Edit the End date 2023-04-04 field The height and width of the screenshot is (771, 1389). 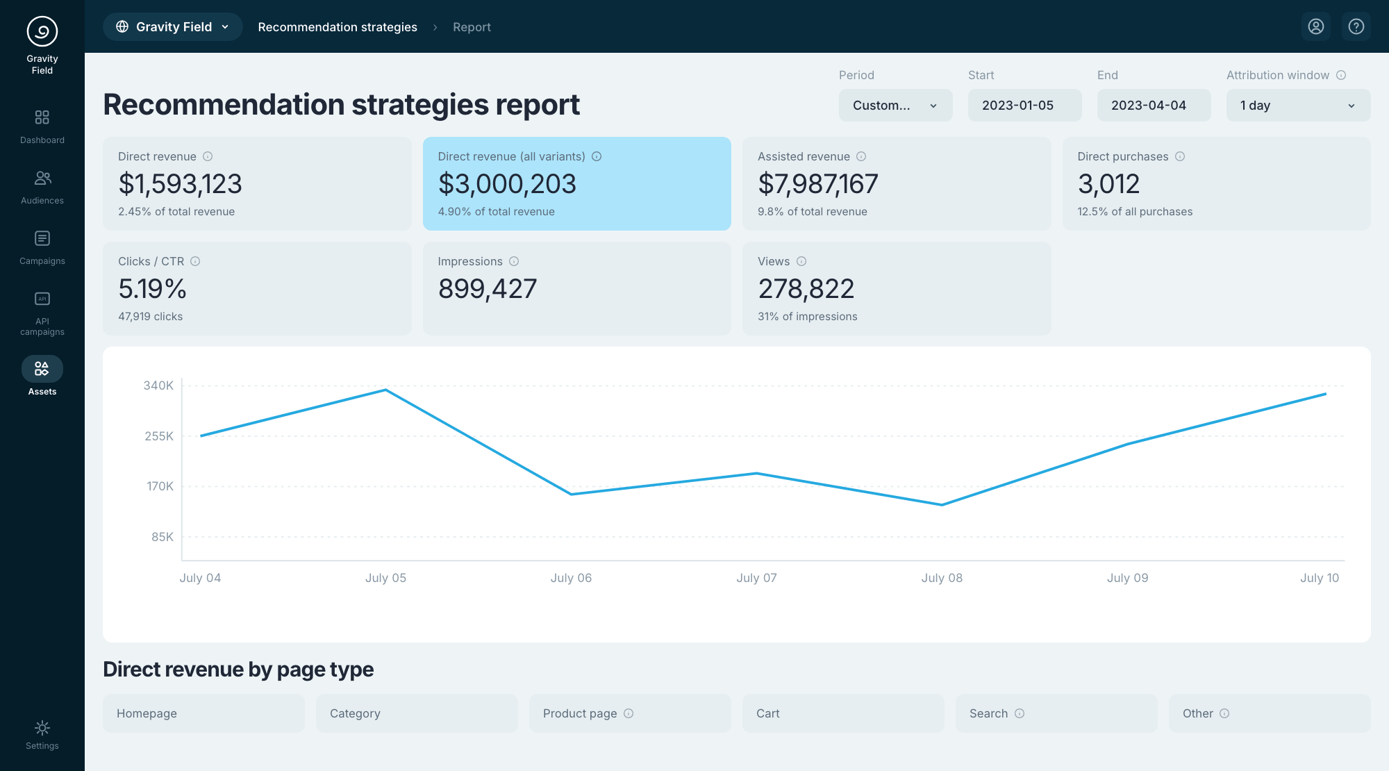(1154, 105)
